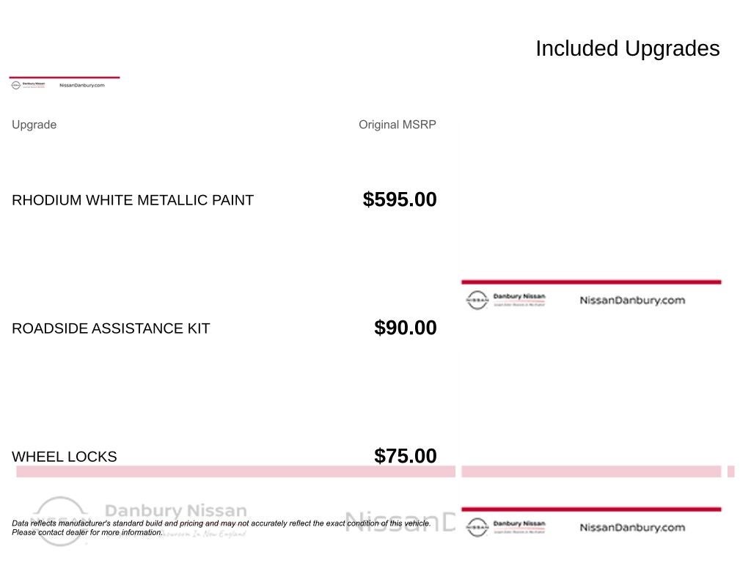Click the Danbury Nissan name in the banner below $75.00

coord(519,524)
